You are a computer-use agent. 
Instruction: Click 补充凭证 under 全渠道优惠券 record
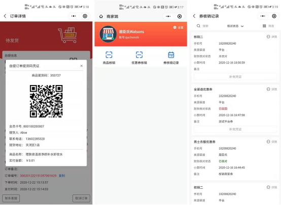[x=235, y=129]
